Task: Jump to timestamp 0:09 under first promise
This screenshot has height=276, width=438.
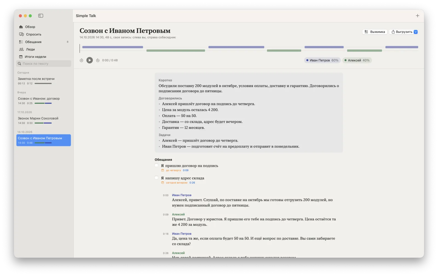Action: (x=186, y=170)
